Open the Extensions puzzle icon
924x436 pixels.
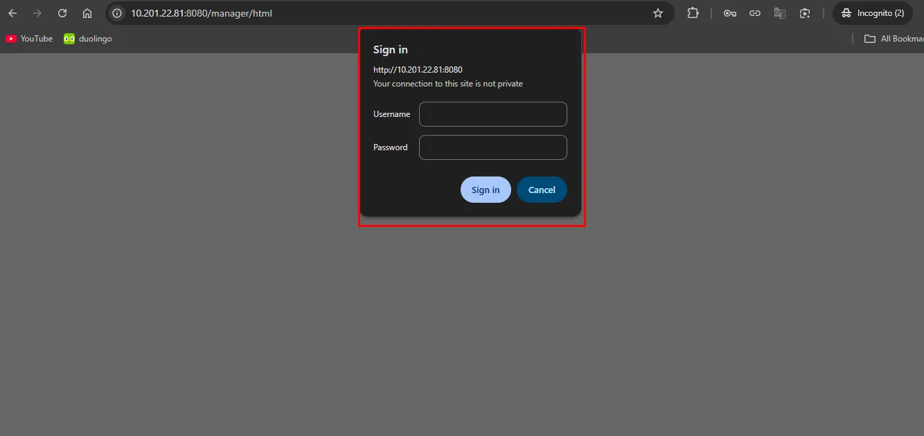[693, 13]
